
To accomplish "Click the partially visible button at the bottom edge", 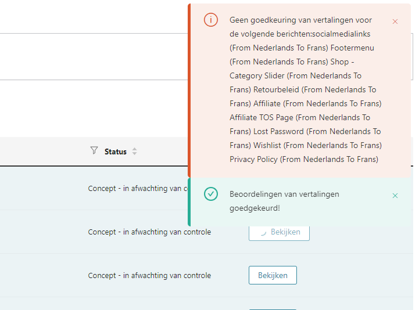I will tap(273, 309).
